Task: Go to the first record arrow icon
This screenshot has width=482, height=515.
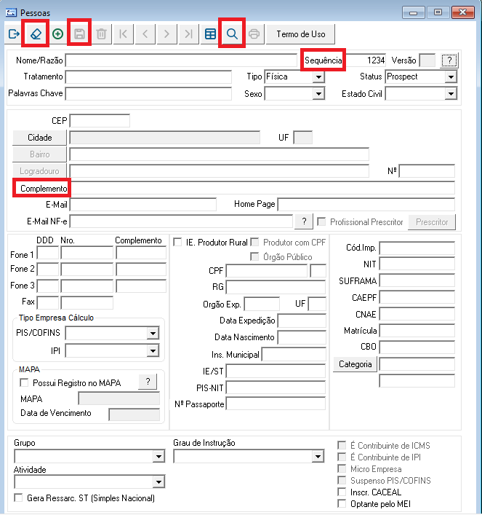Action: tap(124, 34)
